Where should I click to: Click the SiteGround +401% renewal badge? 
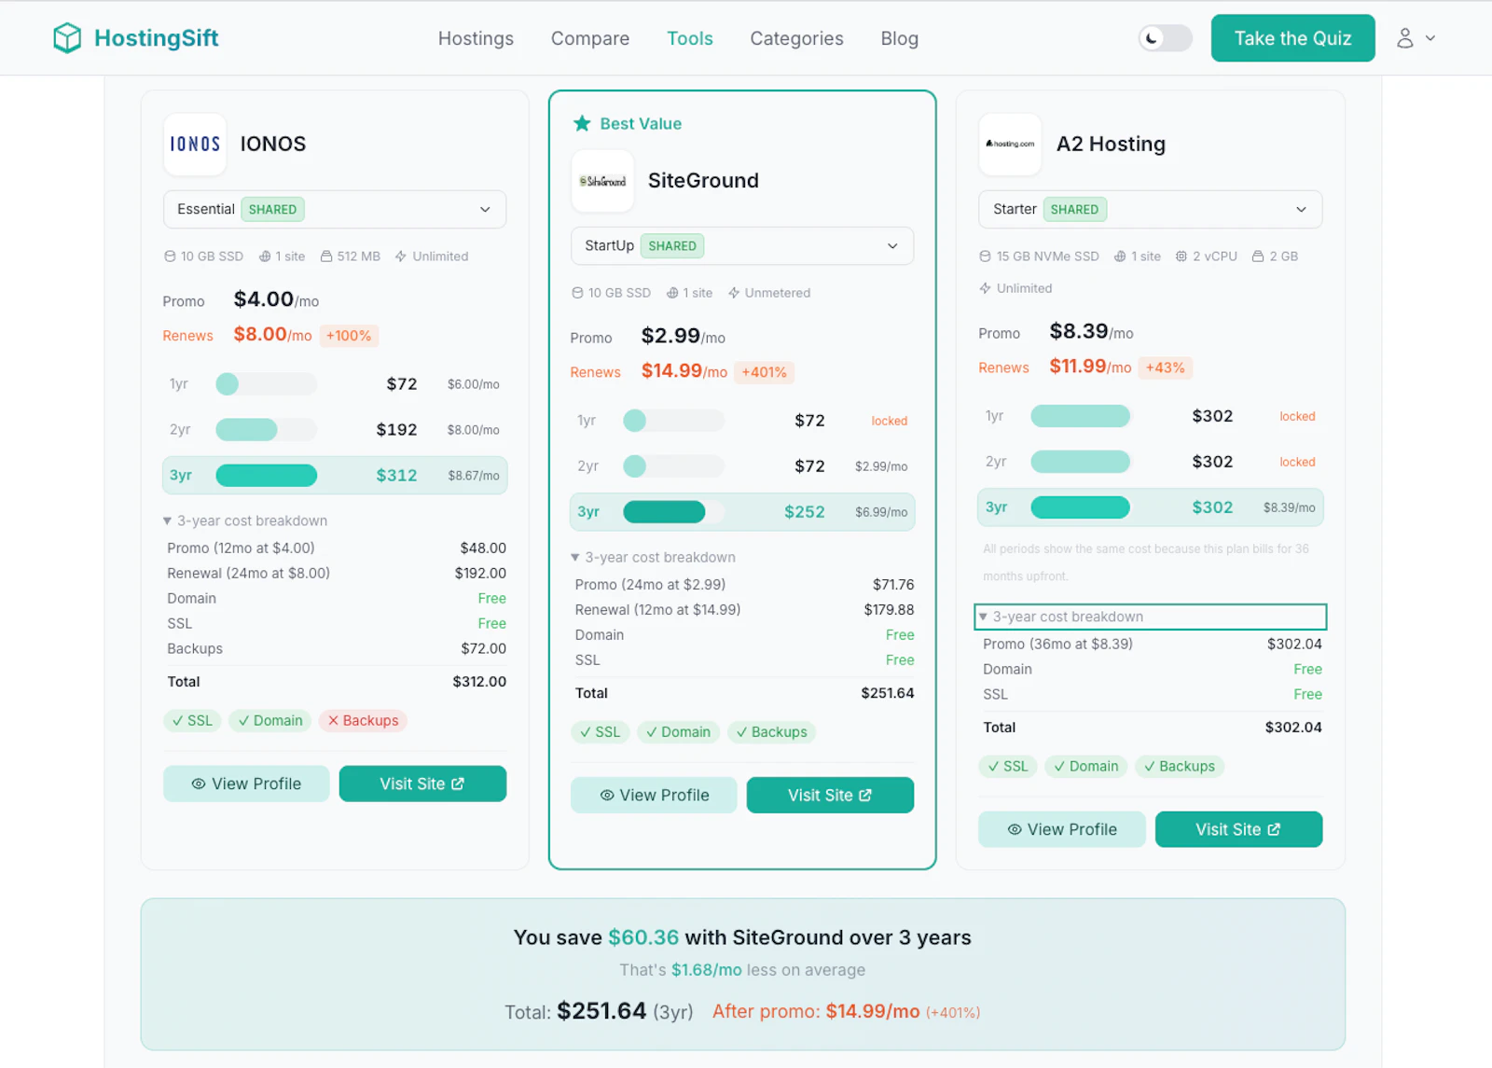(x=764, y=372)
